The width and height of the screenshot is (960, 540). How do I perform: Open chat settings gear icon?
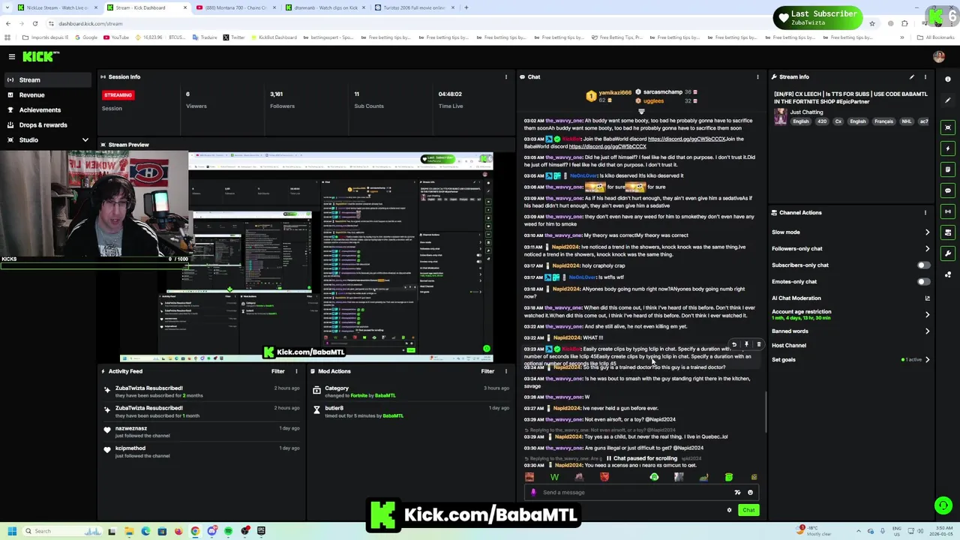[x=729, y=510]
